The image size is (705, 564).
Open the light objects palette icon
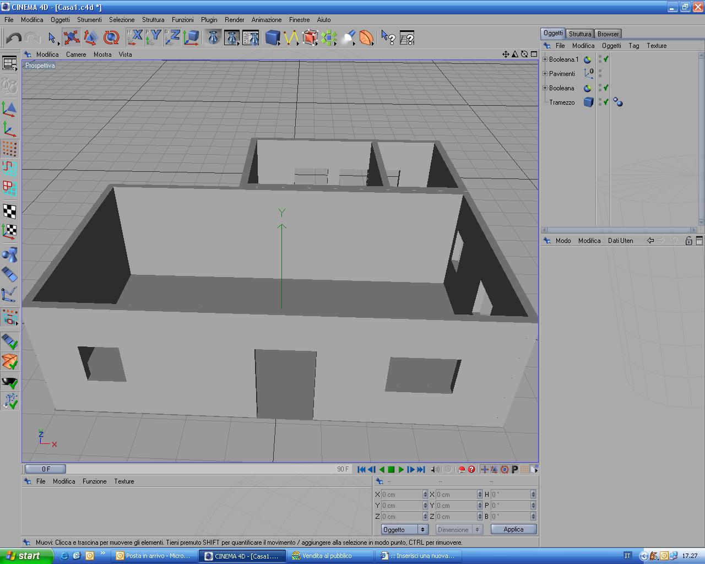coord(348,37)
